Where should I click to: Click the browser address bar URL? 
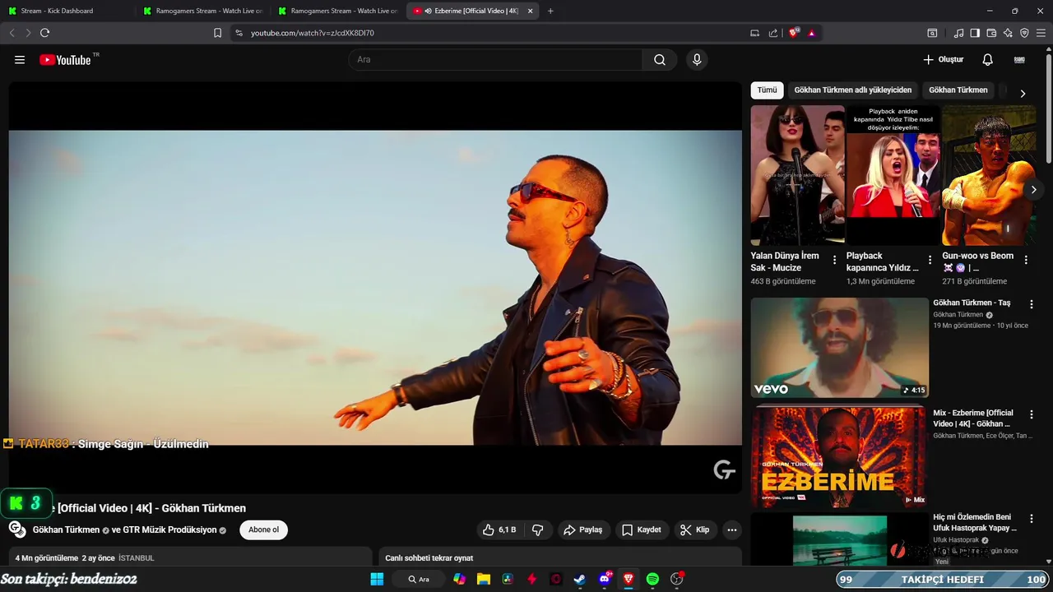tap(313, 33)
